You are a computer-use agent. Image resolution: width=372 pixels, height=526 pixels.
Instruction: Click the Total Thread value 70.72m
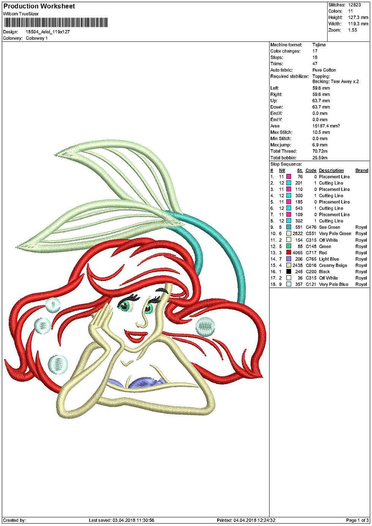pos(320,151)
